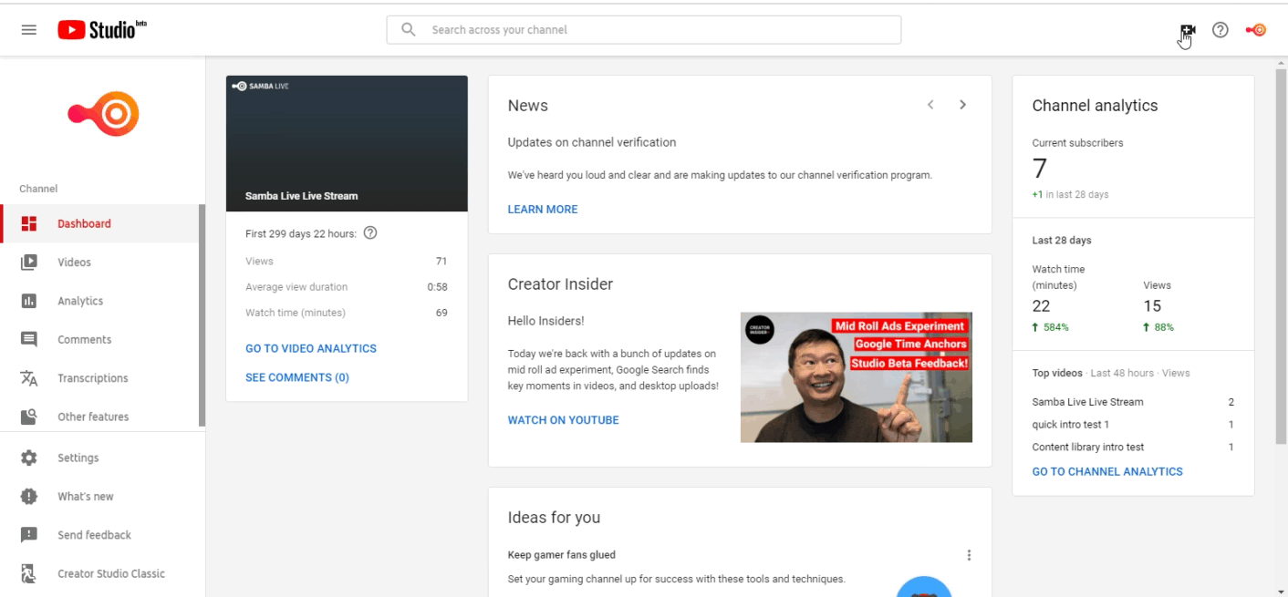Open Samba Live Live Stream video thumbnail
The image size is (1288, 597).
[x=347, y=143]
